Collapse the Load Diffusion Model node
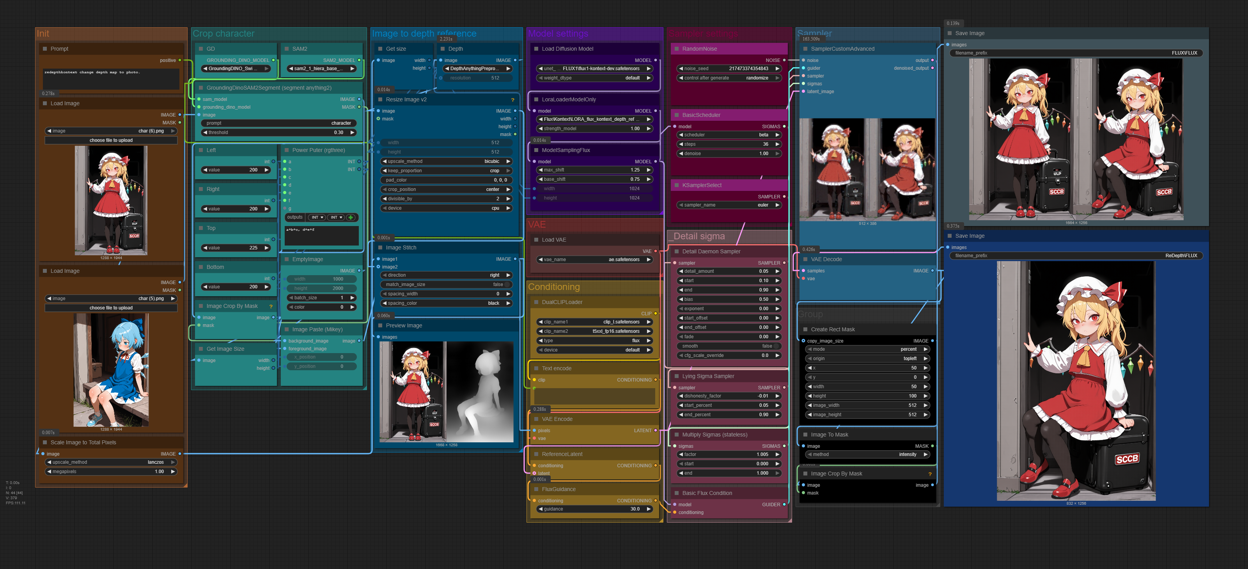Image resolution: width=1248 pixels, height=569 pixels. point(536,49)
